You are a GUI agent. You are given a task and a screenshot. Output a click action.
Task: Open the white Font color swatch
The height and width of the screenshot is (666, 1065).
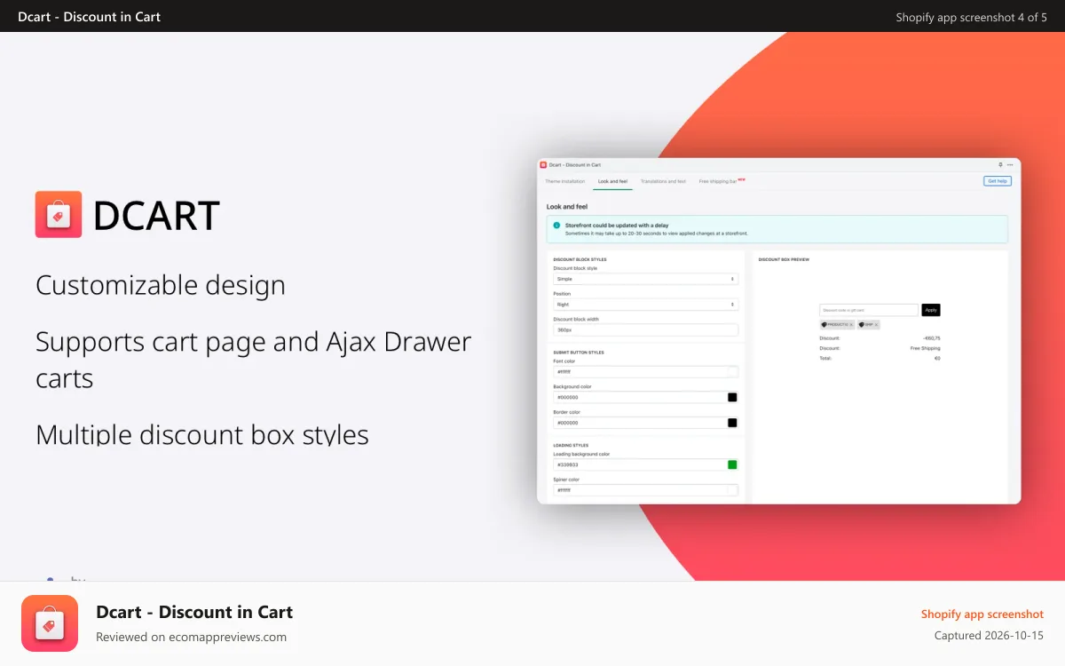click(x=732, y=372)
